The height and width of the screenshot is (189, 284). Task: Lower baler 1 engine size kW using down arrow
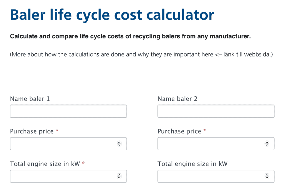[119, 177]
